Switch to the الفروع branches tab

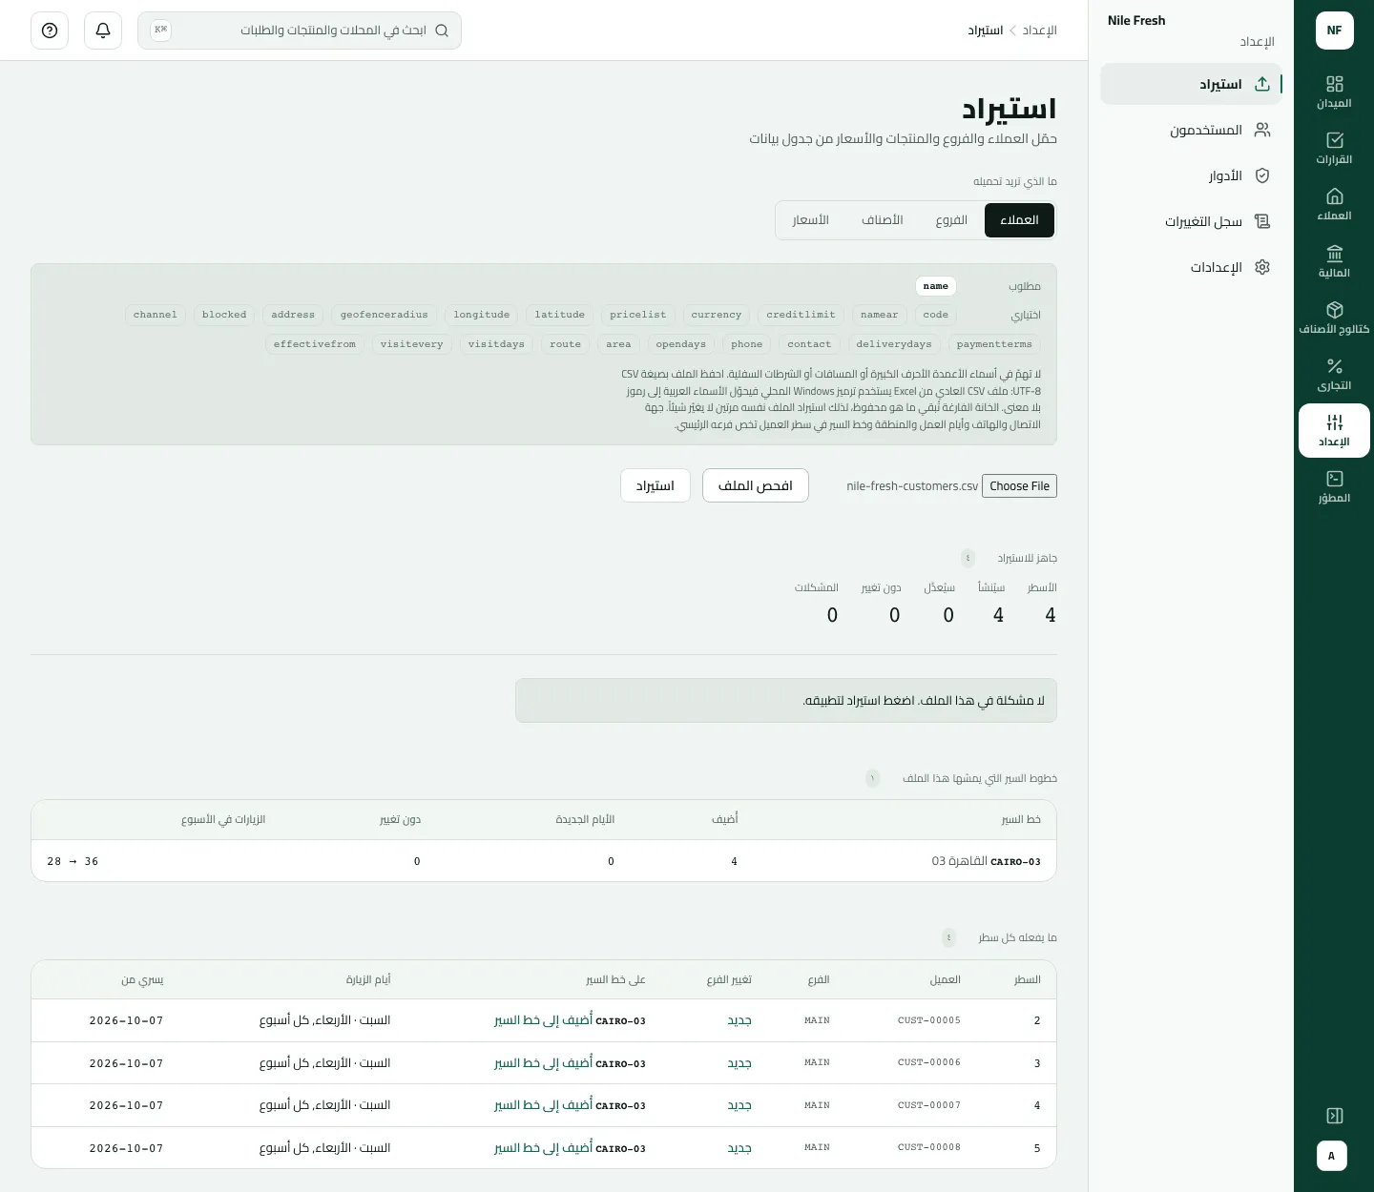coord(951,220)
